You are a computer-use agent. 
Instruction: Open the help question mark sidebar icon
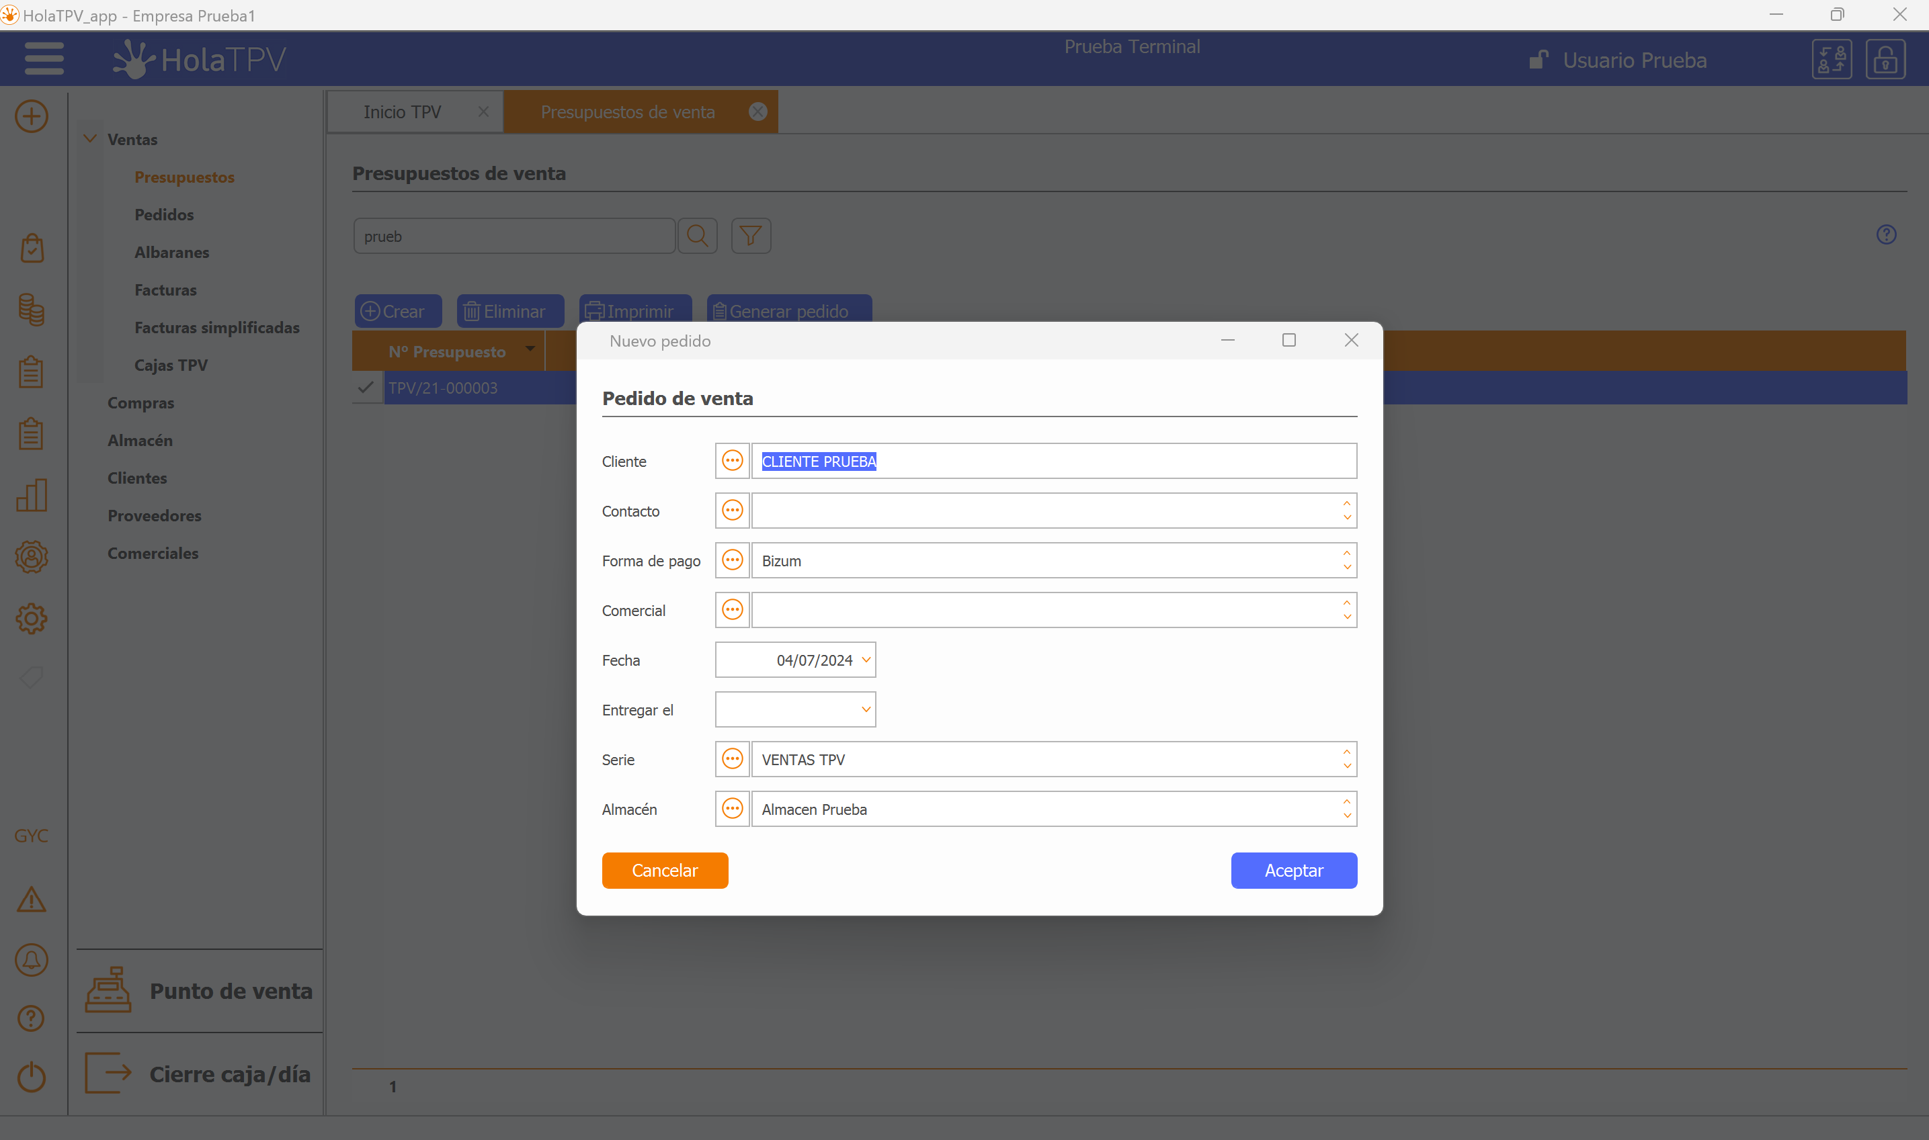click(32, 1018)
